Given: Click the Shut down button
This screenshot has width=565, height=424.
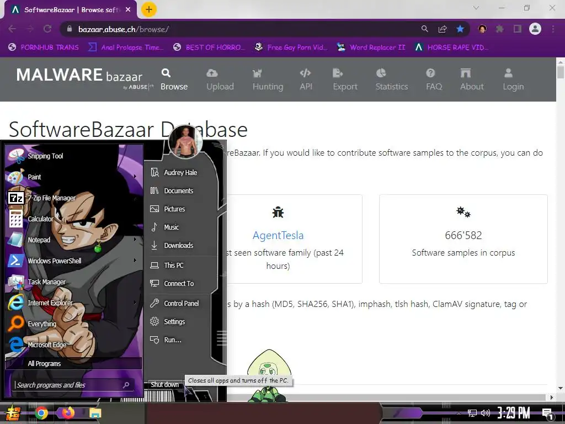Looking at the screenshot, I should tap(164, 385).
